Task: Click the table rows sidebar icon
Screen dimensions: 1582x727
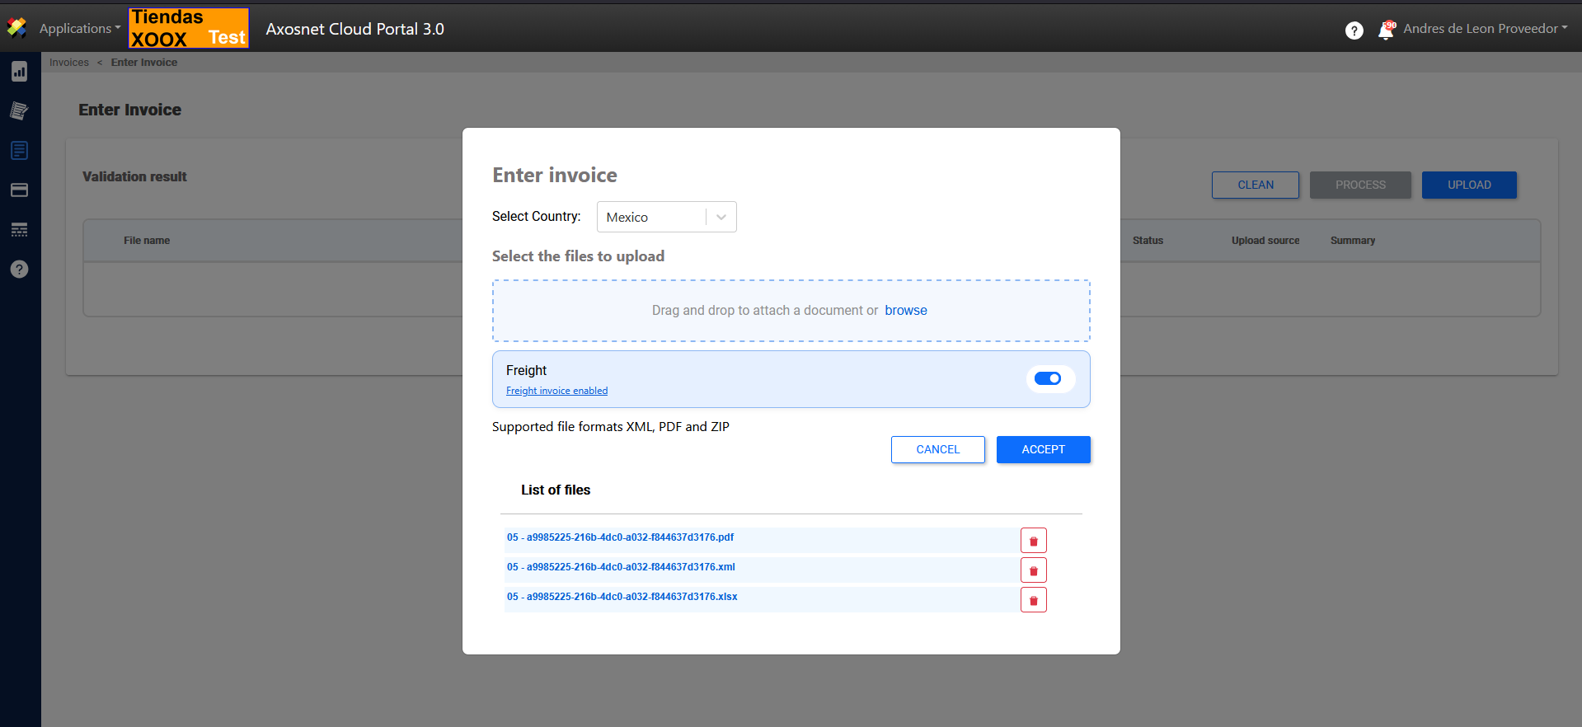Action: tap(20, 230)
